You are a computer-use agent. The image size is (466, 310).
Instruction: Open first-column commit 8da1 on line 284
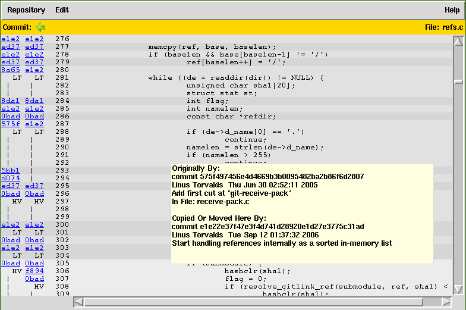click(11, 101)
